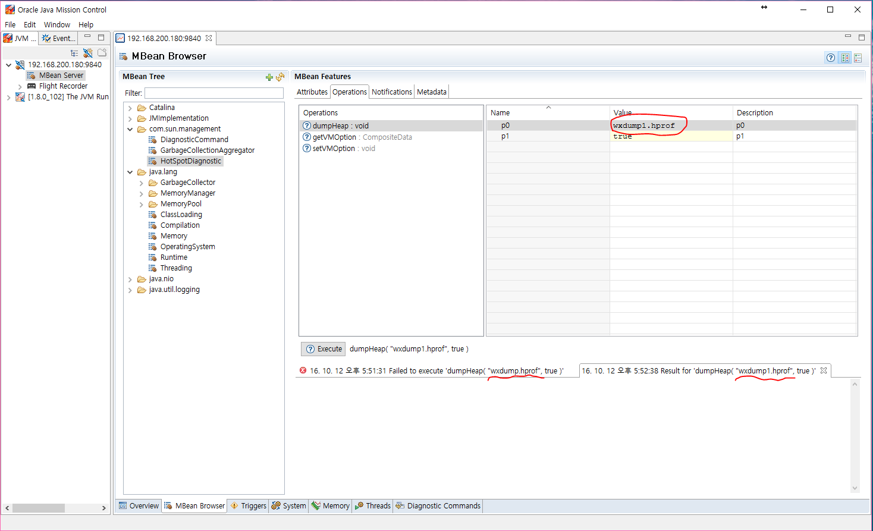The image size is (873, 531).
Task: Expand the Flight Recorder node arrow
Action: [20, 87]
